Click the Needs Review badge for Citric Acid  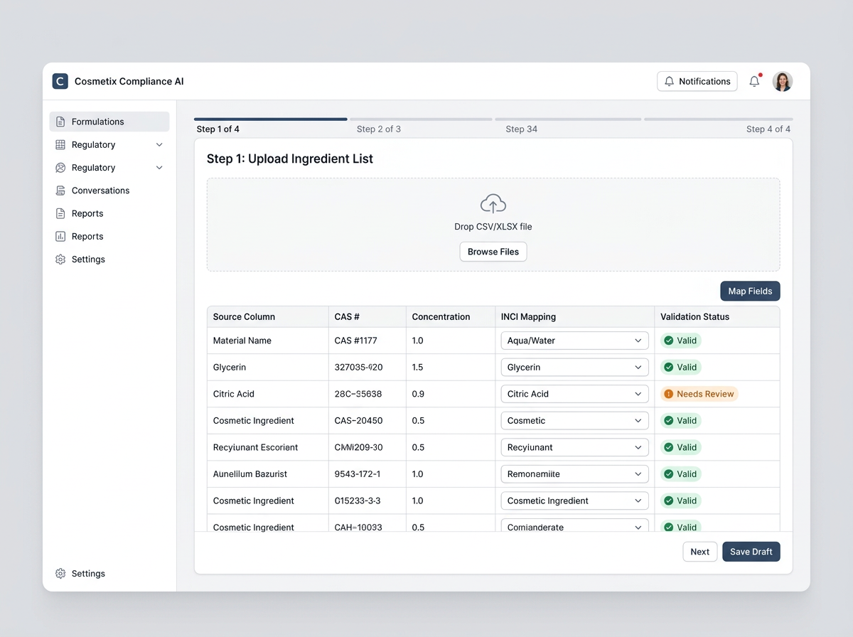click(699, 393)
